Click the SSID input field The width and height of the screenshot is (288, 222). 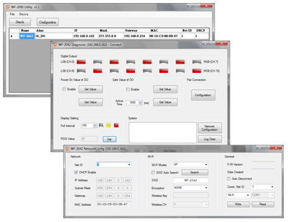pos(191,180)
